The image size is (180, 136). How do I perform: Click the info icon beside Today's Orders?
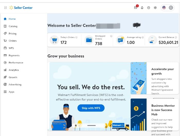click(76, 37)
